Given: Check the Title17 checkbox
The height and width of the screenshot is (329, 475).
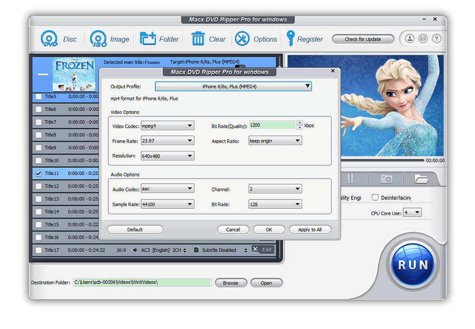Looking at the screenshot, I should (38, 250).
